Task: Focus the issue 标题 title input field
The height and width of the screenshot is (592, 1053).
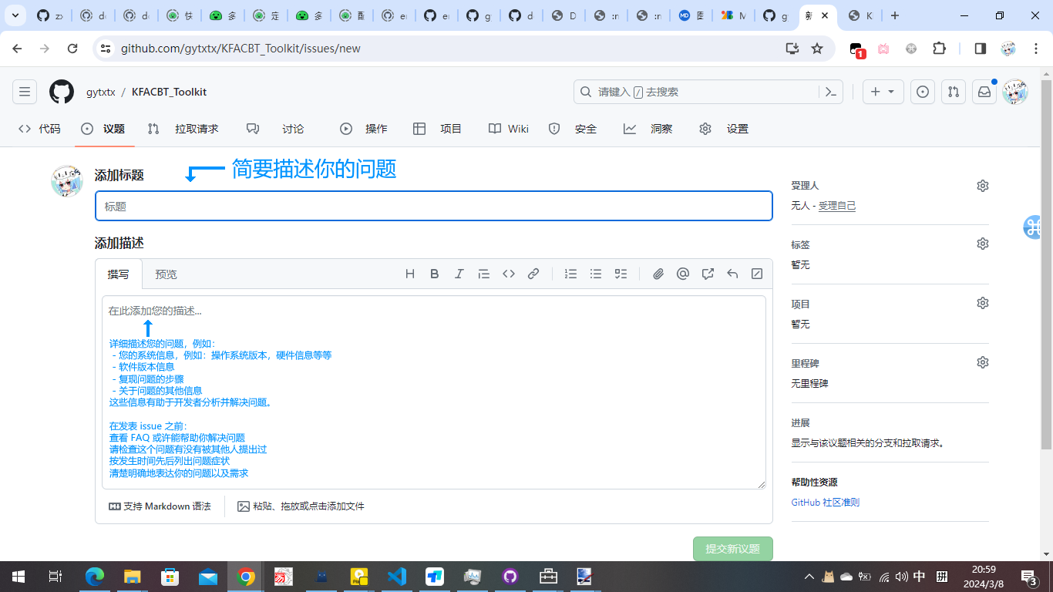Action: [434, 206]
